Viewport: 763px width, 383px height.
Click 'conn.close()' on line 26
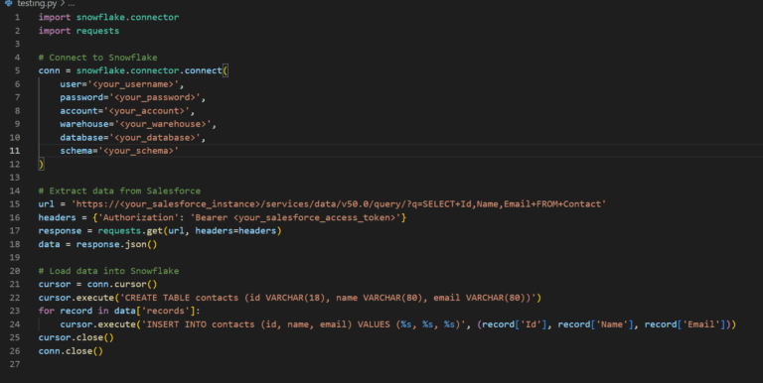(72, 351)
